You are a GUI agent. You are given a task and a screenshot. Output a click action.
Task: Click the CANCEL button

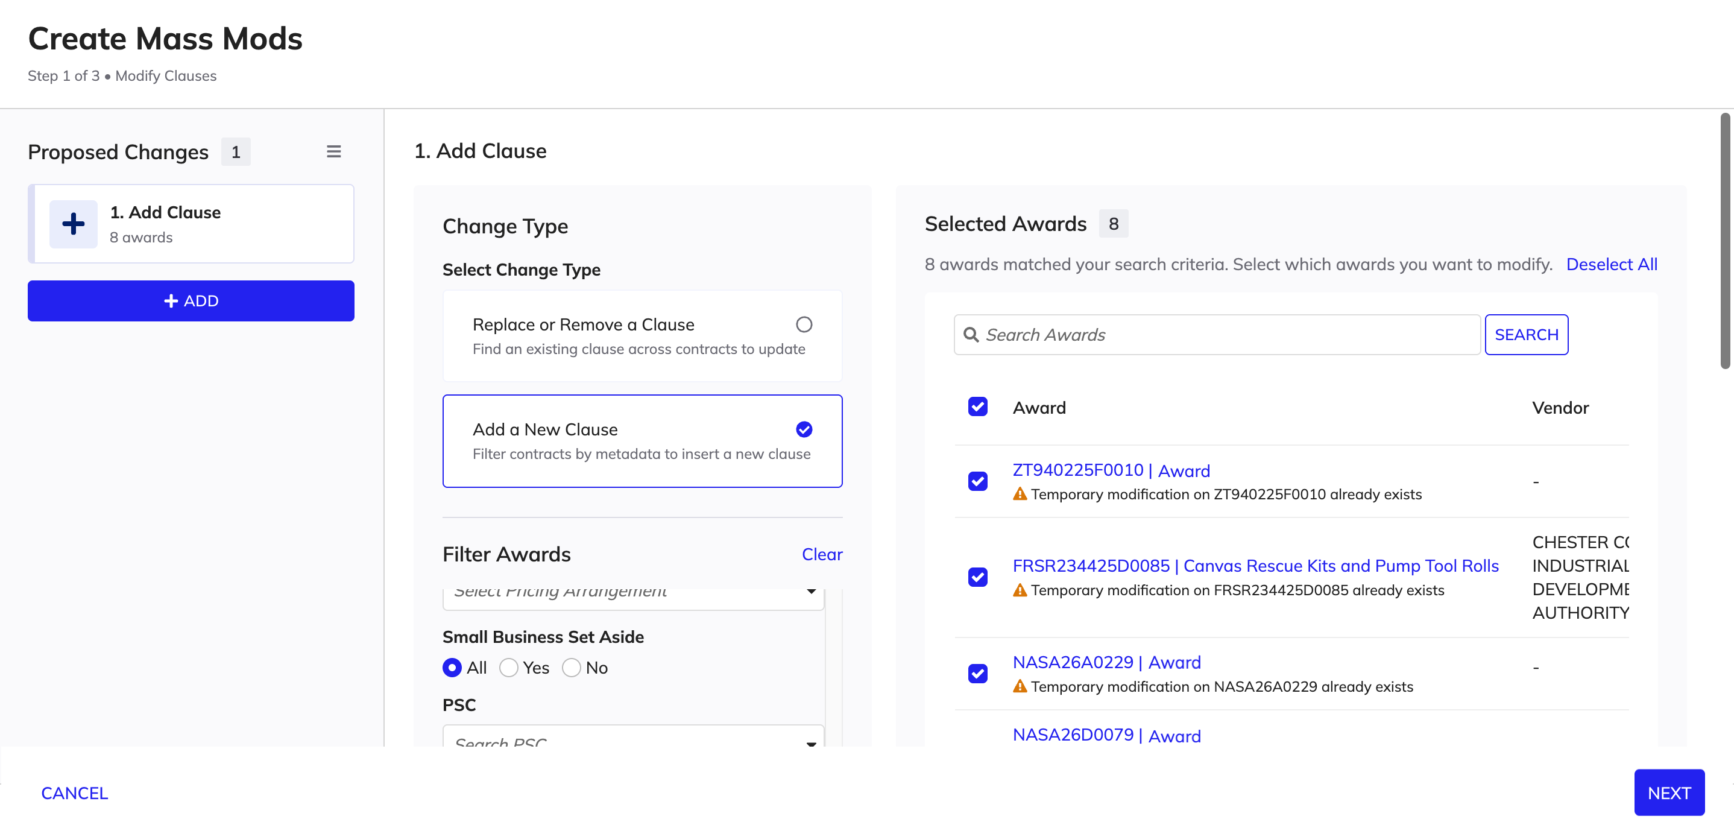(75, 794)
